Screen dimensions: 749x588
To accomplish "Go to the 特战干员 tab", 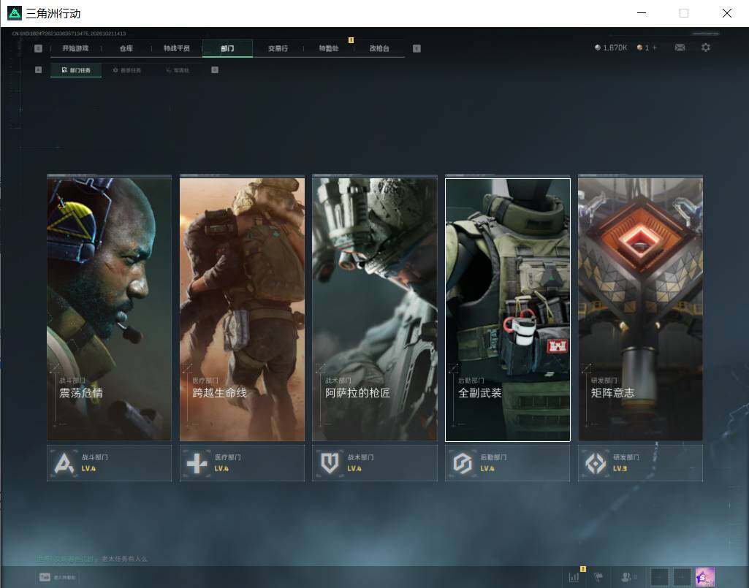I will [177, 48].
